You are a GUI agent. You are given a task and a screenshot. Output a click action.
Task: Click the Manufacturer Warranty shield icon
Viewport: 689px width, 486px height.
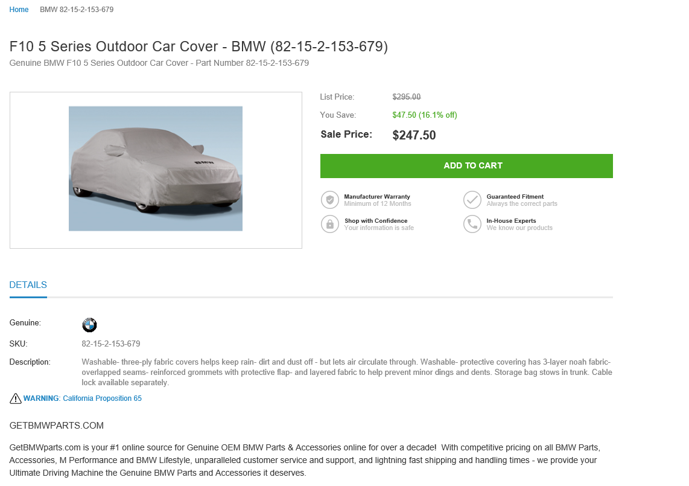[330, 200]
